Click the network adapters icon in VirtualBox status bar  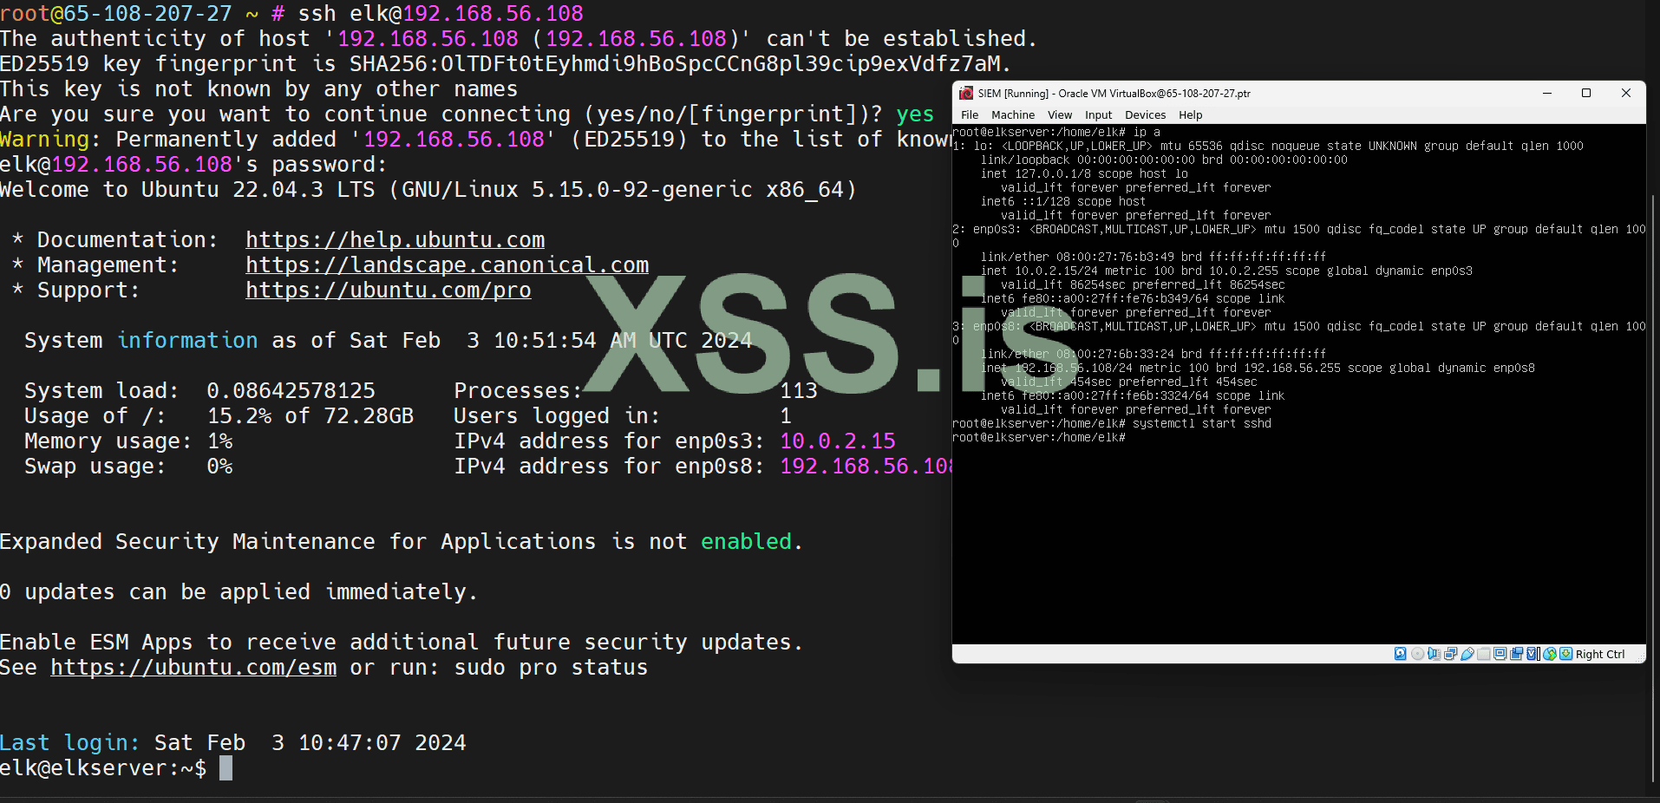point(1450,654)
